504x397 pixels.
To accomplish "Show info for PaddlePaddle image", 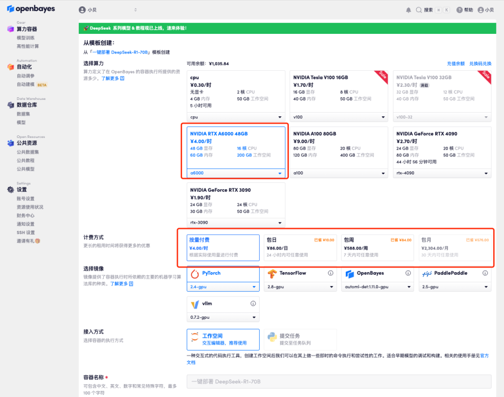I will click(485, 273).
